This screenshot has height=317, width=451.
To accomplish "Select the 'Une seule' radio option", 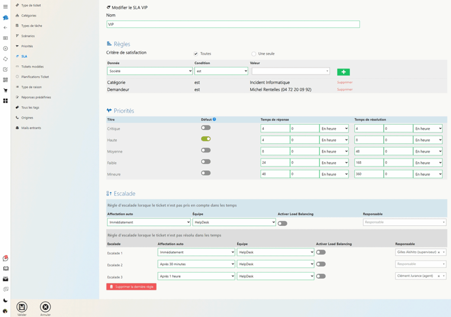I will click(x=254, y=54).
